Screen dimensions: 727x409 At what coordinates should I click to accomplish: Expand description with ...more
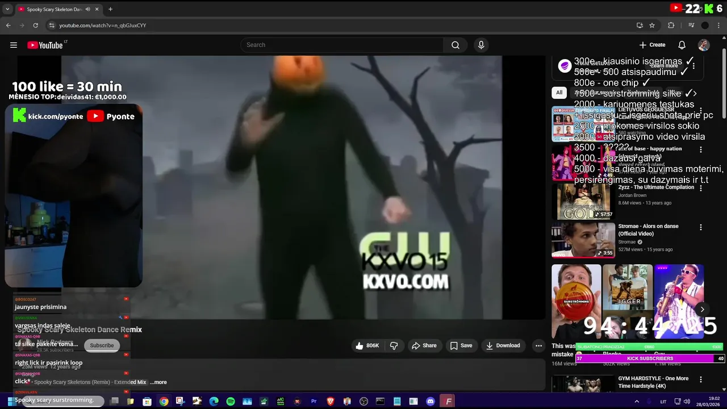pyautogui.click(x=158, y=382)
